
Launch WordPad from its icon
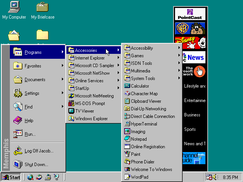127,177
